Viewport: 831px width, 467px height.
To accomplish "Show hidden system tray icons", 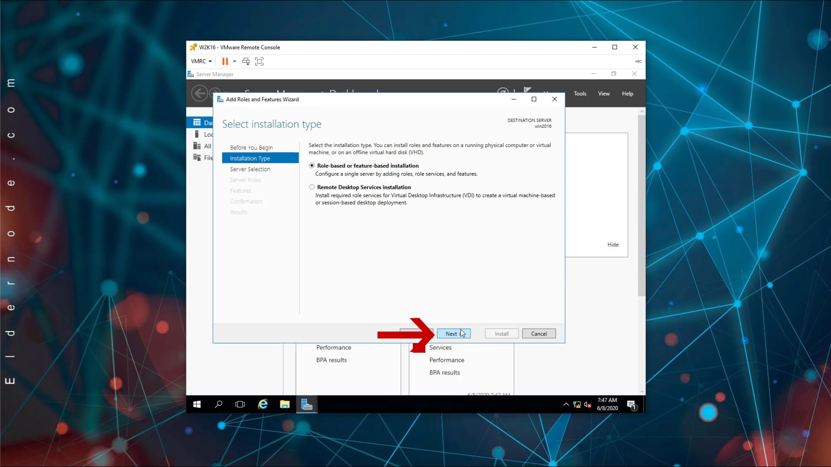I will point(566,405).
